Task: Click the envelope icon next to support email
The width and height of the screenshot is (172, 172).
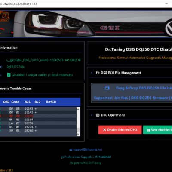Action: 71,150
